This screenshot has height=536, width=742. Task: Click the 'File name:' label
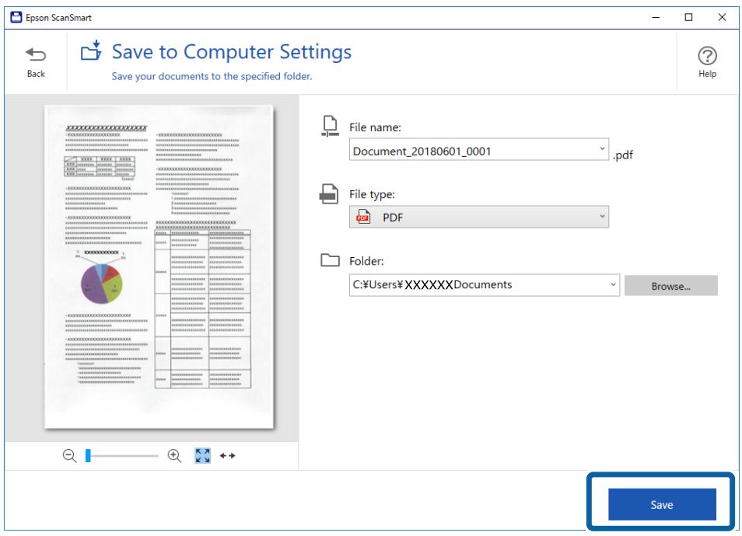click(x=375, y=127)
